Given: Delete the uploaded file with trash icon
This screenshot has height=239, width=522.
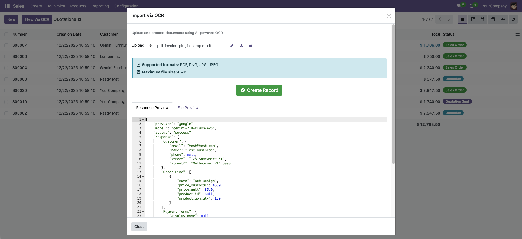Looking at the screenshot, I should pos(251,46).
